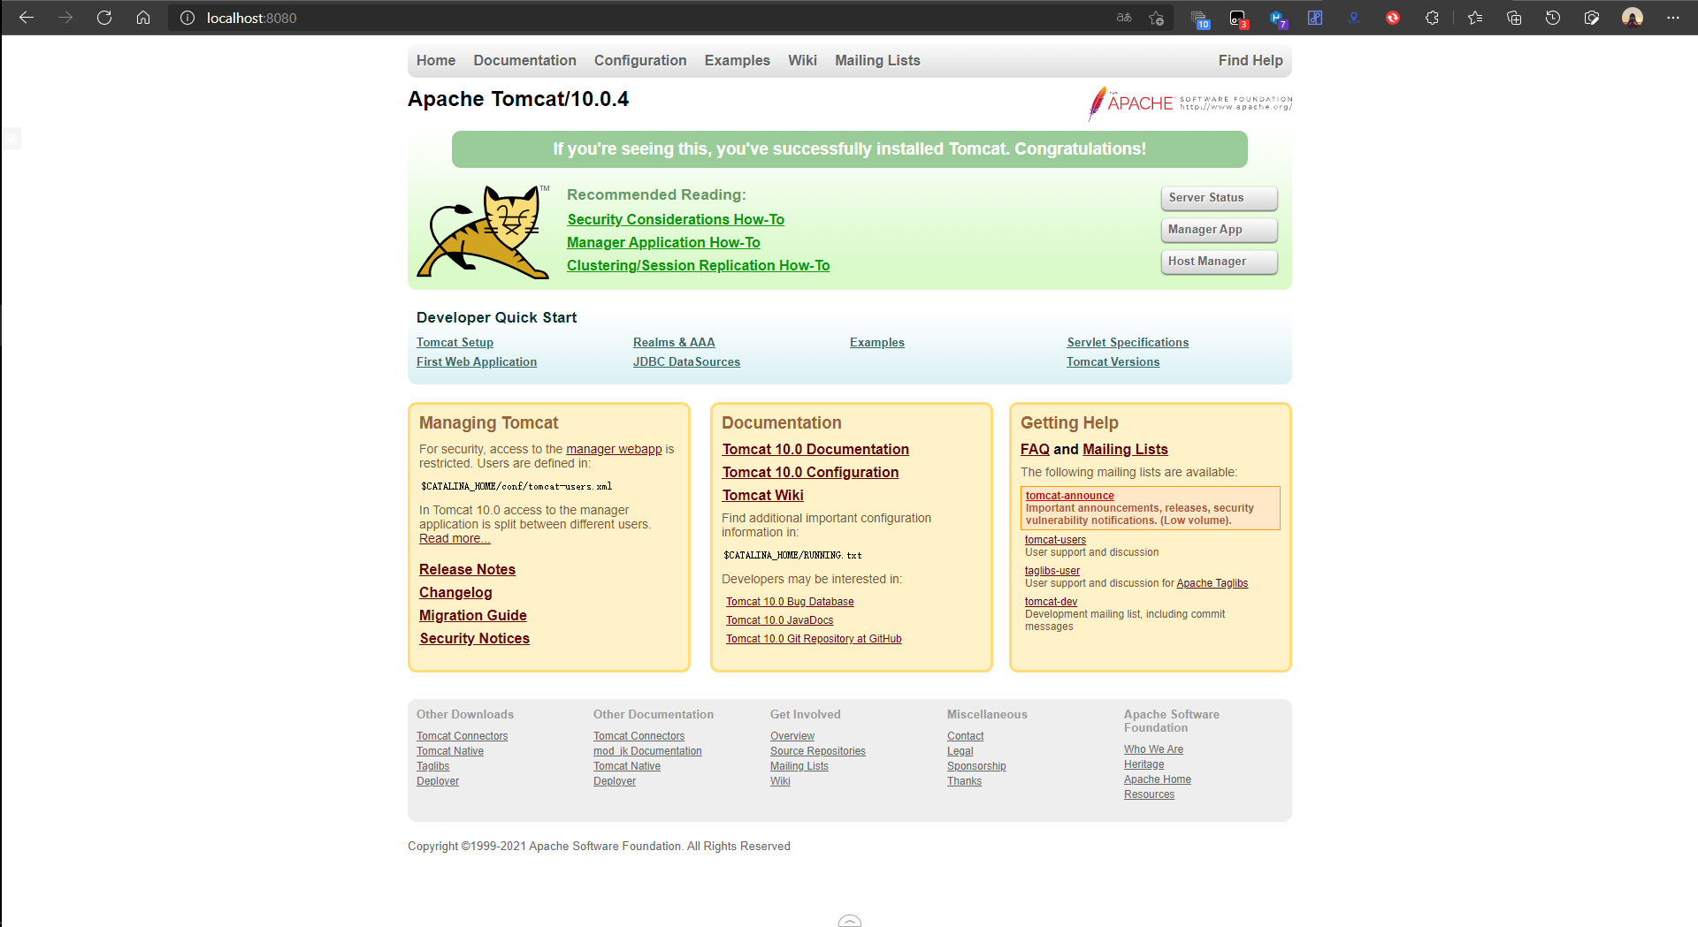Open the Extensions puzzle piece menu
This screenshot has width=1698, height=927.
[x=1432, y=18]
